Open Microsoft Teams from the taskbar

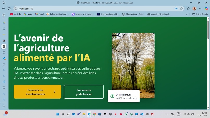tap(79, 114)
